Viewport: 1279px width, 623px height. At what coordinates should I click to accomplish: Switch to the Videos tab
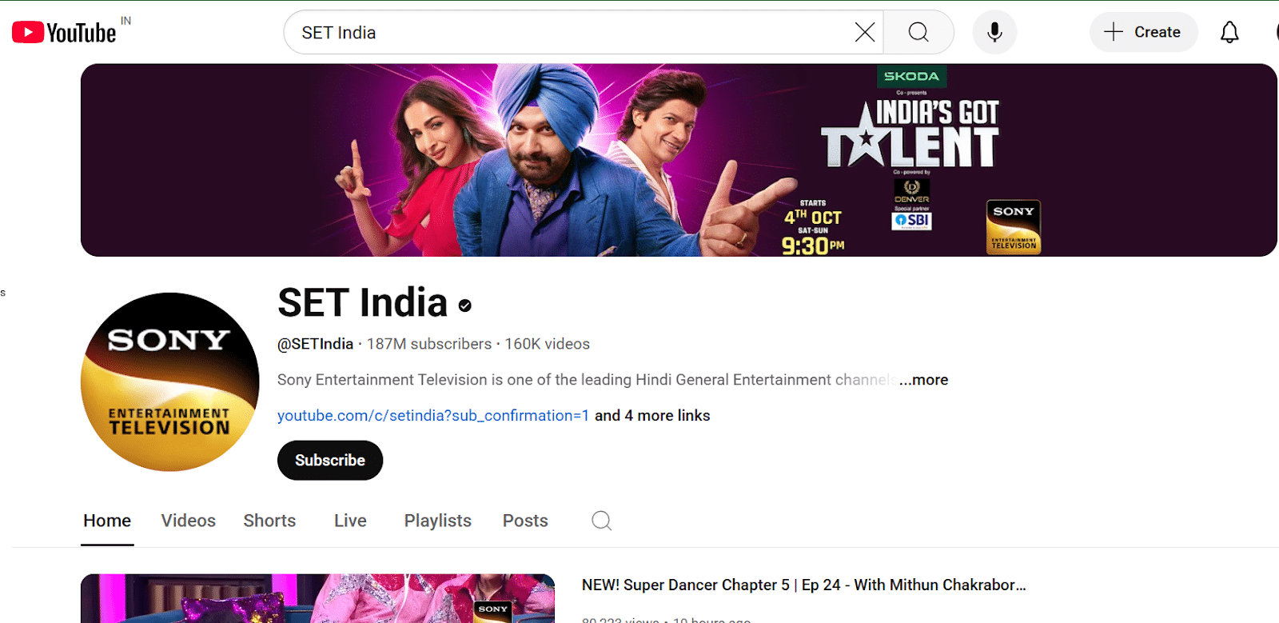[189, 521]
